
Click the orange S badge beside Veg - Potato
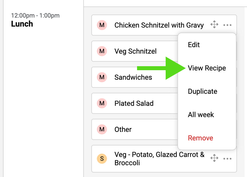click(102, 159)
